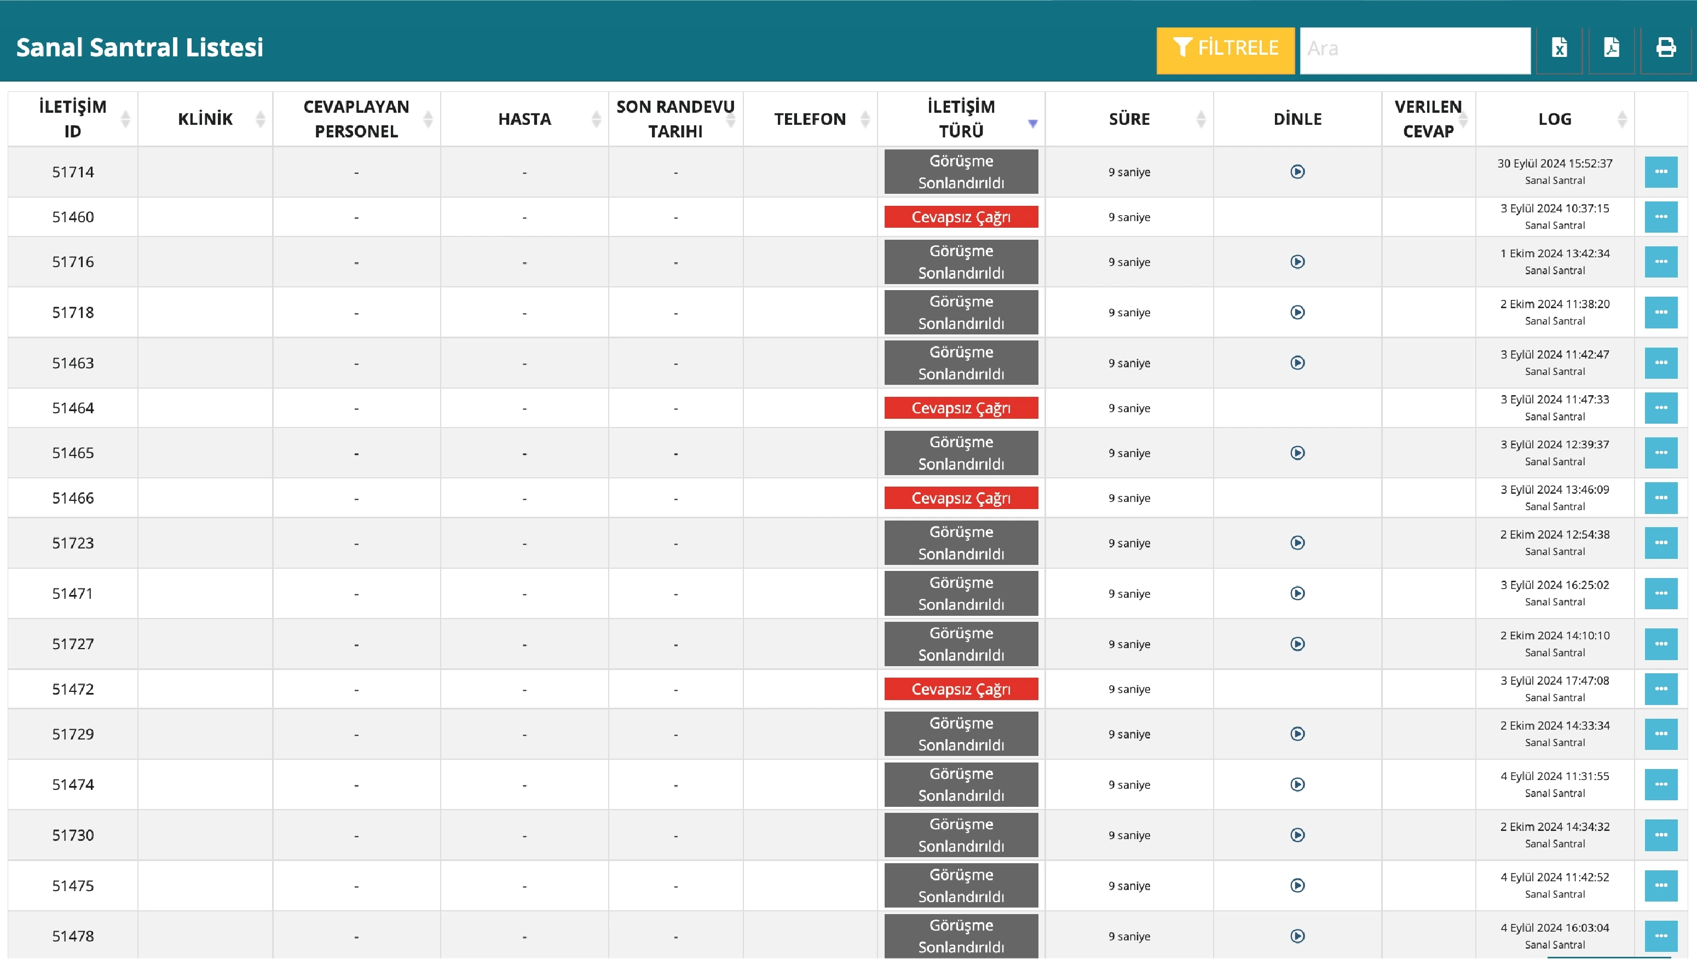1697x959 pixels.
Task: Sort table by KLİNİK column header
Action: point(205,119)
